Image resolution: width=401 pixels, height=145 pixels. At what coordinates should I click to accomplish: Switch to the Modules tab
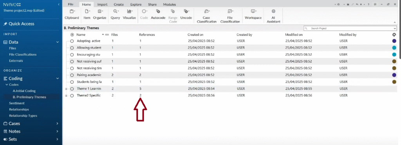[169, 4]
